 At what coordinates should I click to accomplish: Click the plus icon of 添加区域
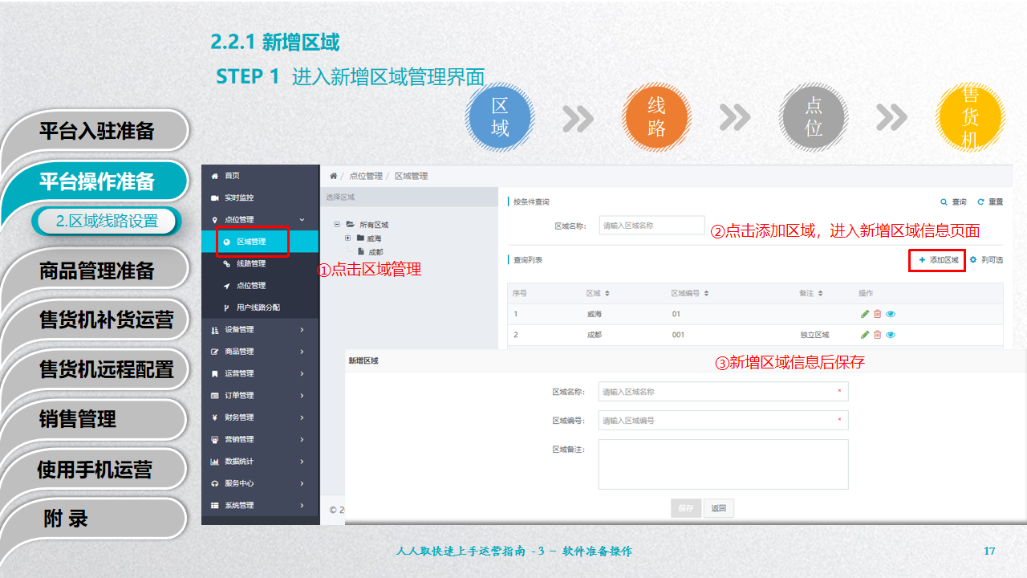tap(923, 260)
